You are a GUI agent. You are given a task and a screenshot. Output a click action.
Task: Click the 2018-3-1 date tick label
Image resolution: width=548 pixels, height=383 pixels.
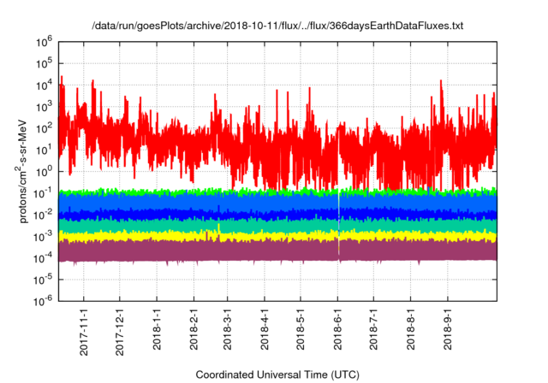pyautogui.click(x=227, y=328)
